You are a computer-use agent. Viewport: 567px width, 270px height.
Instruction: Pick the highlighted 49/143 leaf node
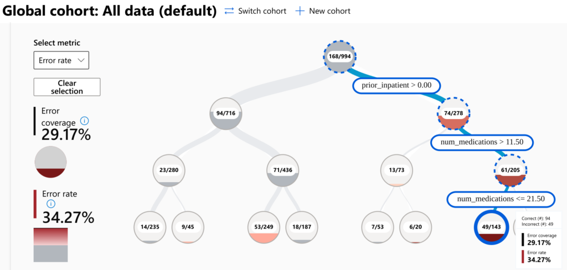point(491,226)
